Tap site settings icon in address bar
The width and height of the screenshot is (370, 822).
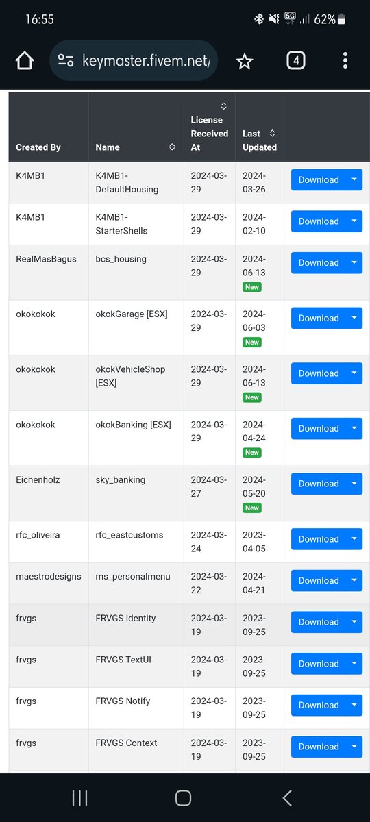tap(66, 60)
